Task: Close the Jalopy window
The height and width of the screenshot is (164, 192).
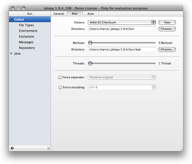Action: [13, 8]
